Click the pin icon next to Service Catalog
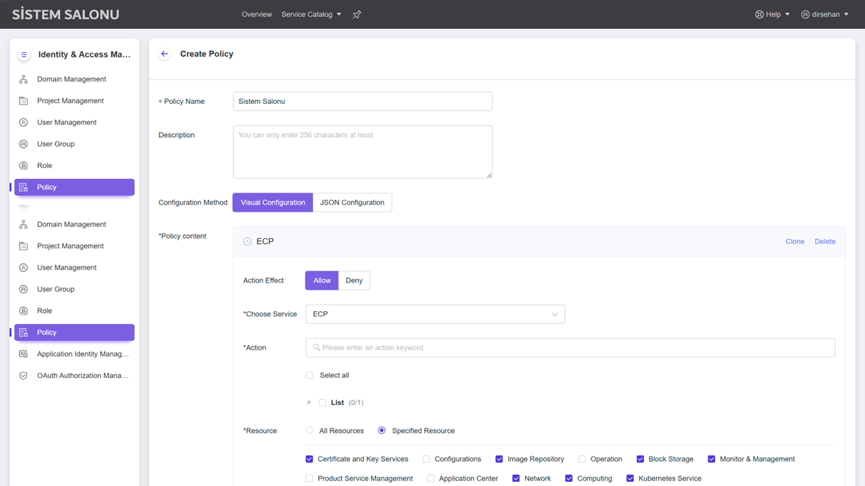The image size is (865, 486). pyautogui.click(x=357, y=14)
